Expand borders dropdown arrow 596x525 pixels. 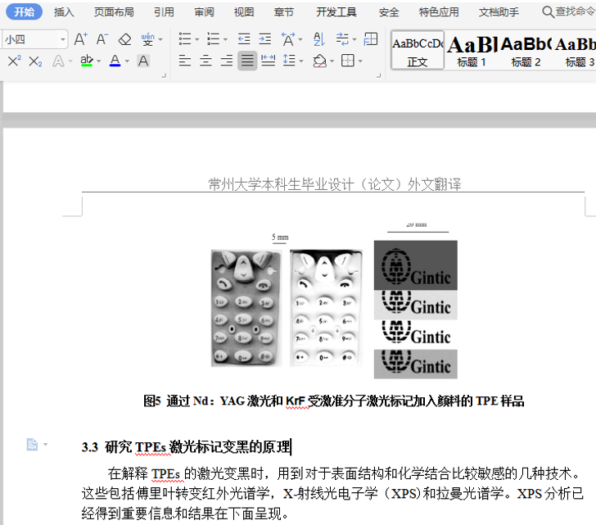point(360,61)
